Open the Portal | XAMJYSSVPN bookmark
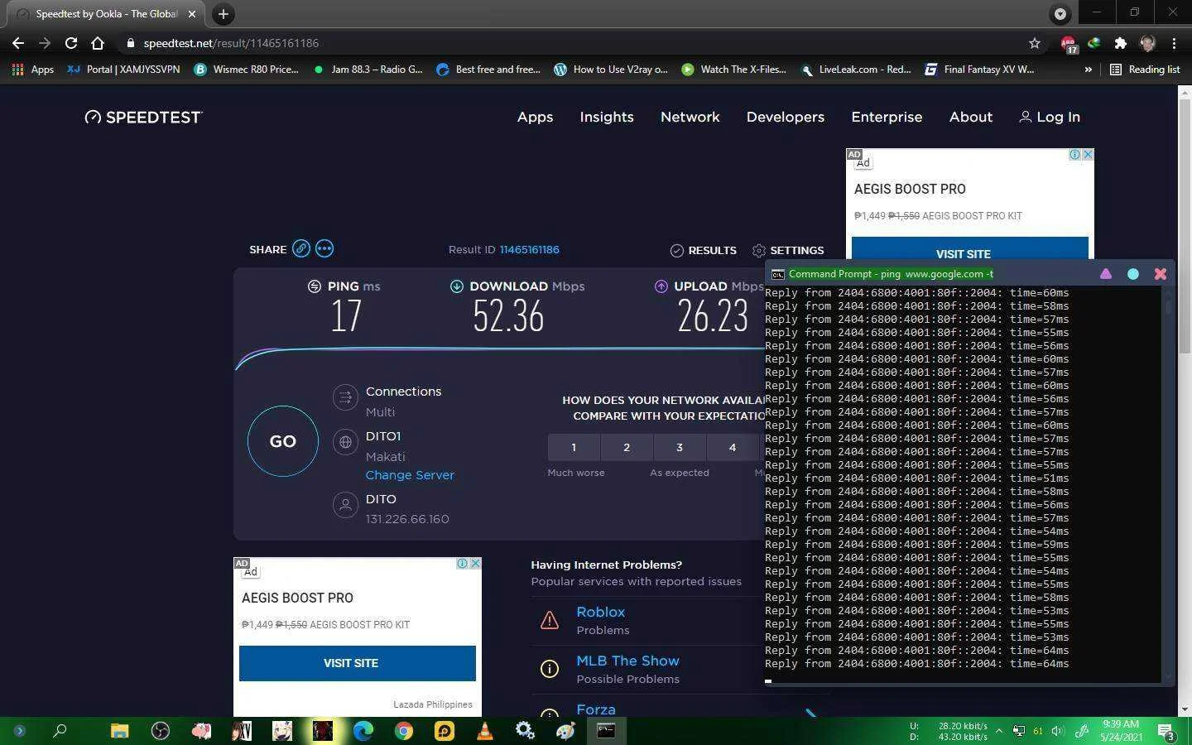The image size is (1192, 745). point(123,70)
